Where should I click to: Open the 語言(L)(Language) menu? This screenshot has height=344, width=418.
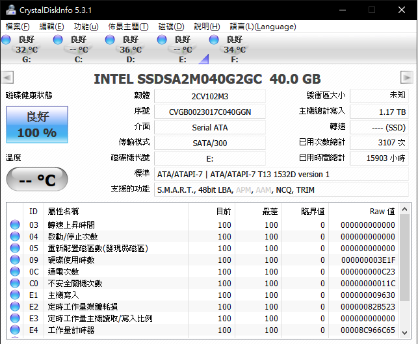[x=263, y=27]
